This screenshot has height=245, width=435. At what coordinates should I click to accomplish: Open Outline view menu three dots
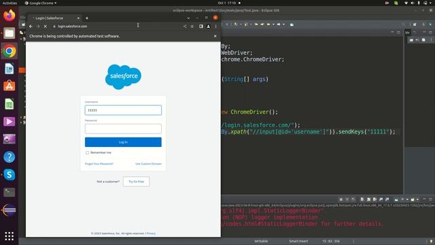(x=431, y=40)
